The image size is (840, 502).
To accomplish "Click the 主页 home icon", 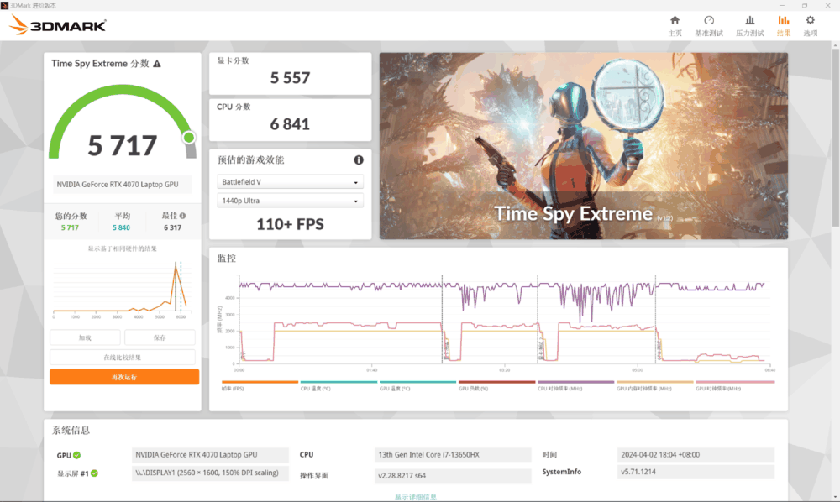I will (675, 24).
